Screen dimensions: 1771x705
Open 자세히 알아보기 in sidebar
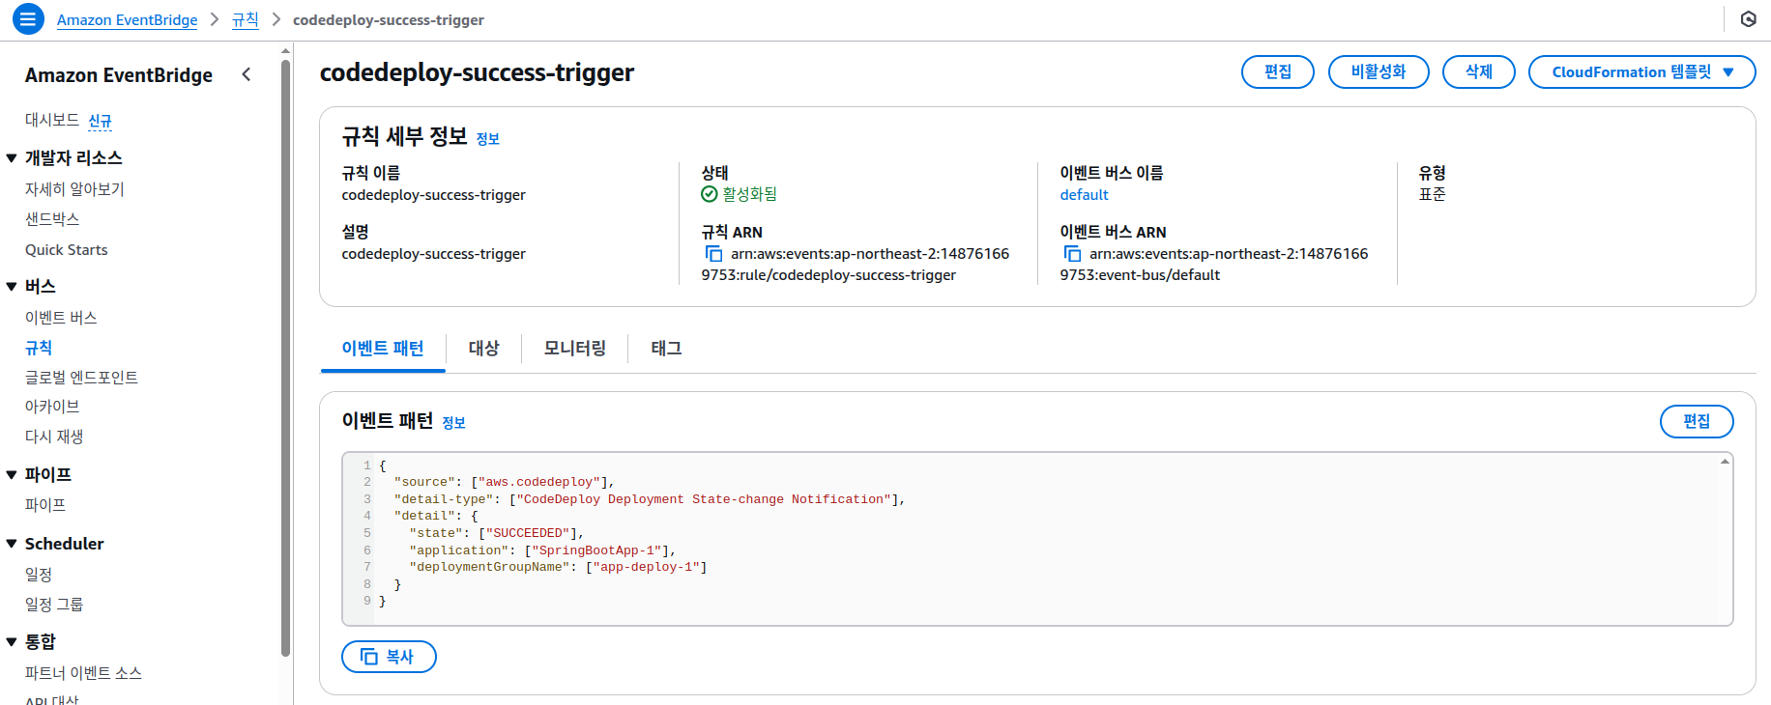(x=74, y=189)
